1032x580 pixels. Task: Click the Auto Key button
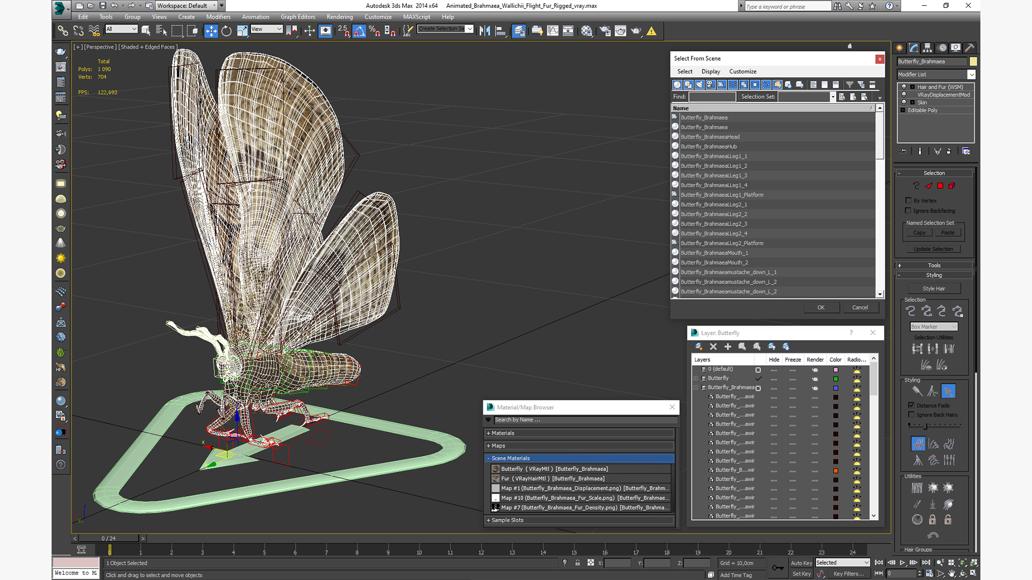pos(801,563)
